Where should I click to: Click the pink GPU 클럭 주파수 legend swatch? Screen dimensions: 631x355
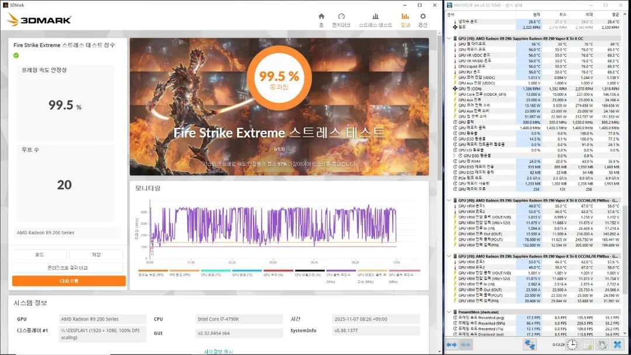pyautogui.click(x=404, y=270)
